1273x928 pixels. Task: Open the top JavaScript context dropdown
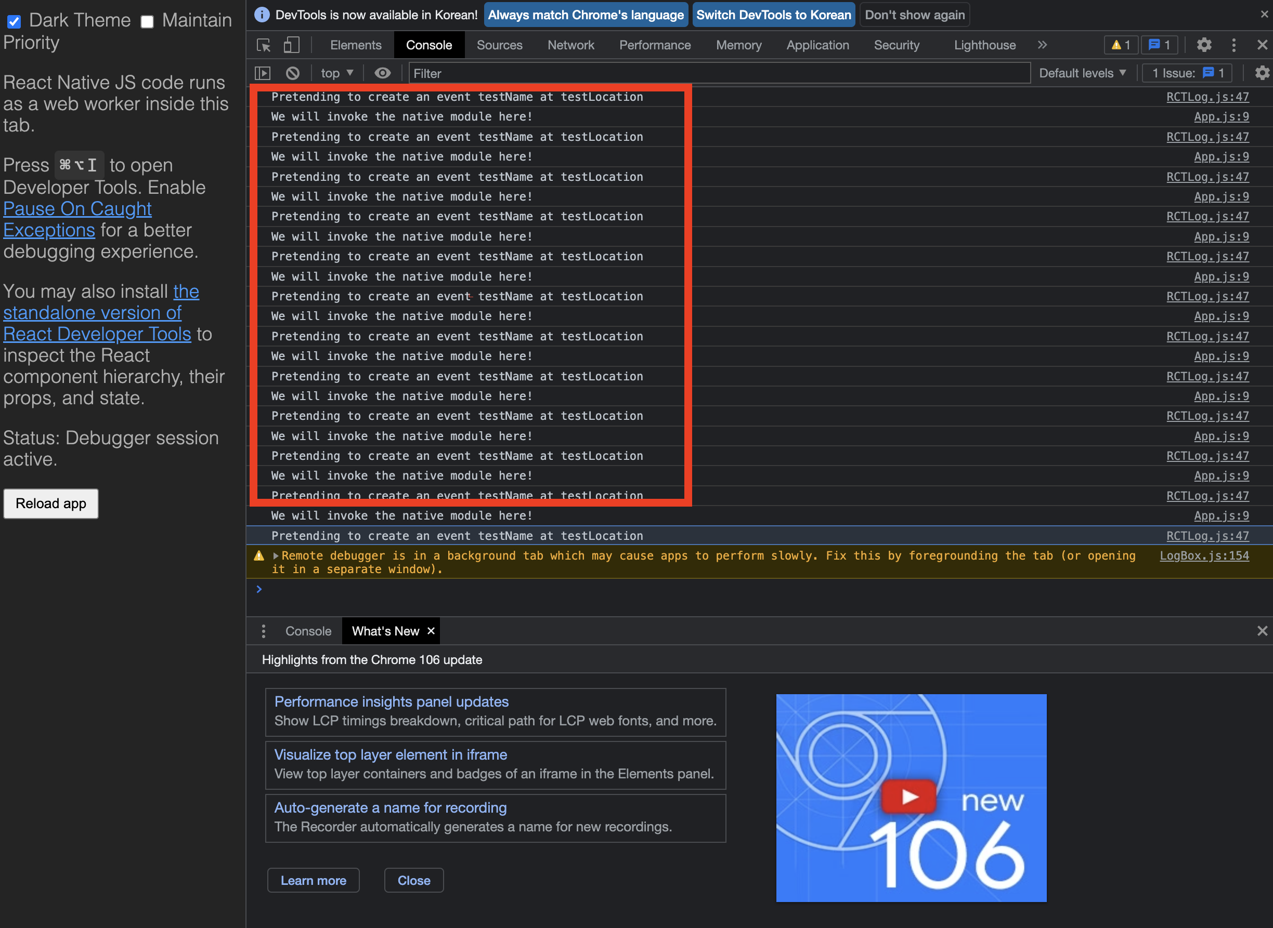pyautogui.click(x=336, y=73)
